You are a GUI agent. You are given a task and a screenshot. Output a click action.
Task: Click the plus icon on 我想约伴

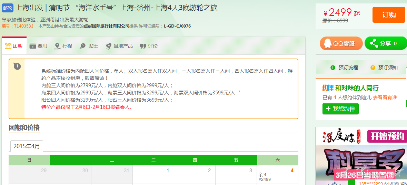point(328,109)
